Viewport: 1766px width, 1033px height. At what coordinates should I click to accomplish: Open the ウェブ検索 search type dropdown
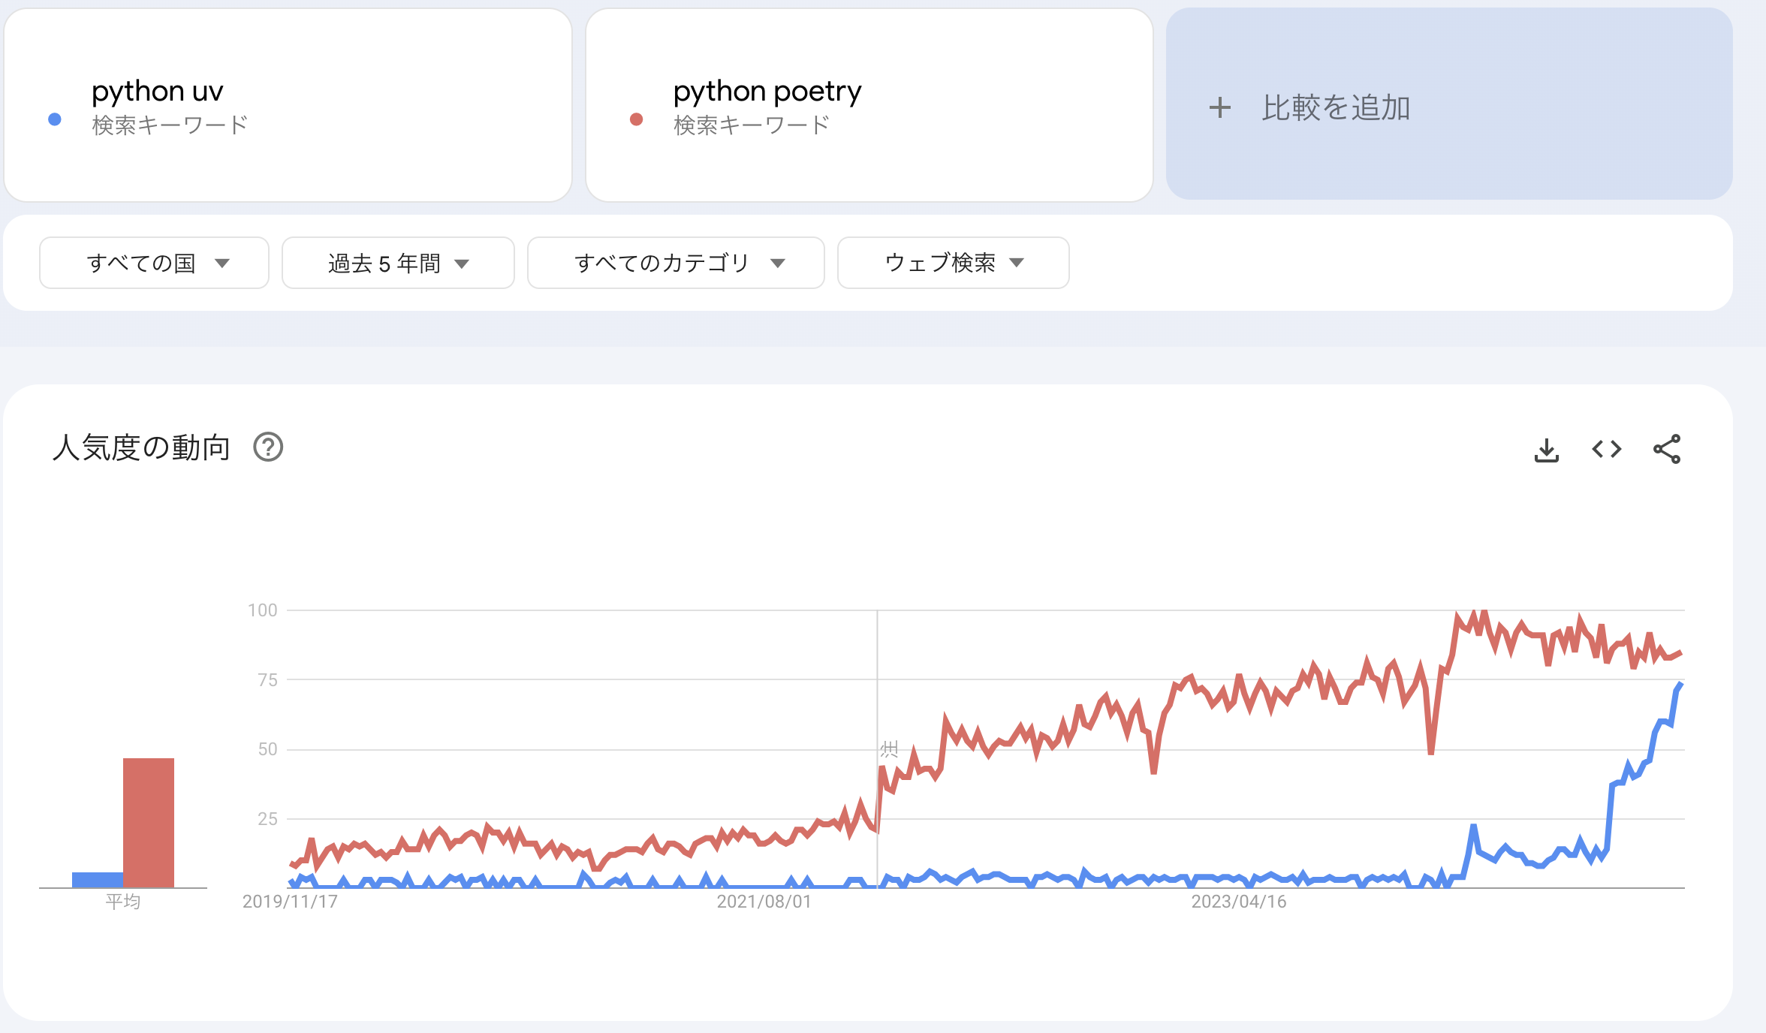point(952,263)
